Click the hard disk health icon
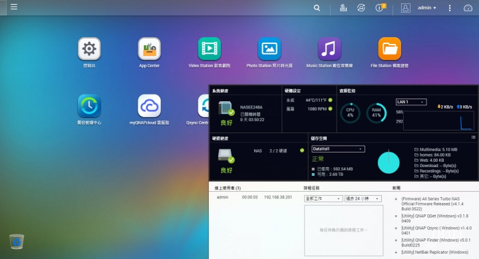The width and height of the screenshot is (479, 259). click(x=226, y=156)
